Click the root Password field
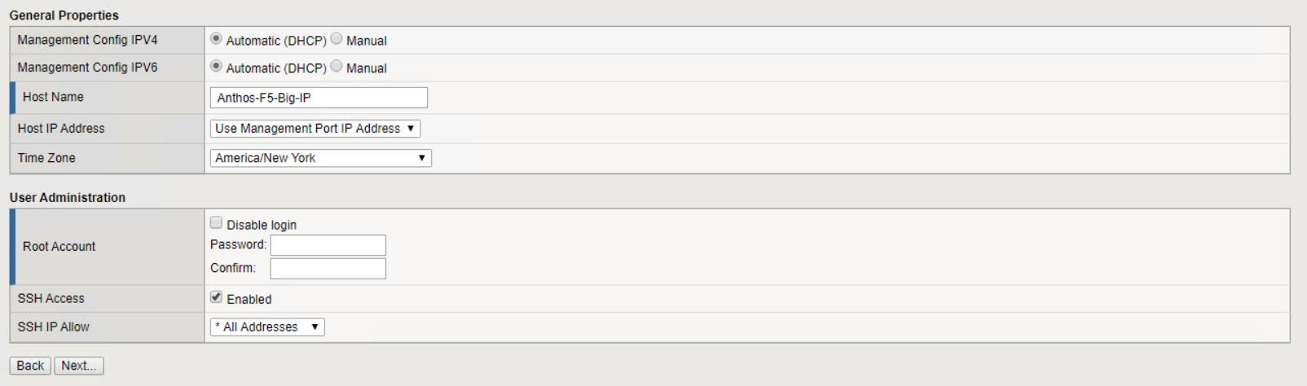Screen dimensions: 1307x386 click(x=328, y=245)
